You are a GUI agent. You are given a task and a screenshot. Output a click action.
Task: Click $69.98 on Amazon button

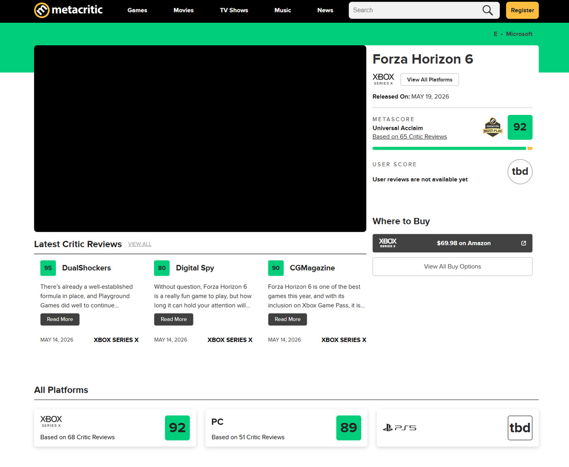pos(452,243)
